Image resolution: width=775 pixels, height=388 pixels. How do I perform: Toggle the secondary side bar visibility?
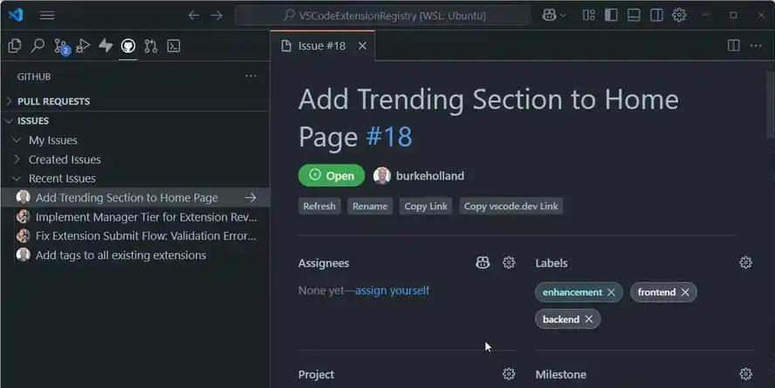(x=656, y=15)
